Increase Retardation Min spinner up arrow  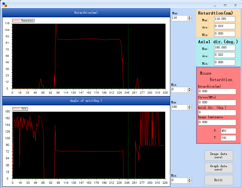coord(190,89)
